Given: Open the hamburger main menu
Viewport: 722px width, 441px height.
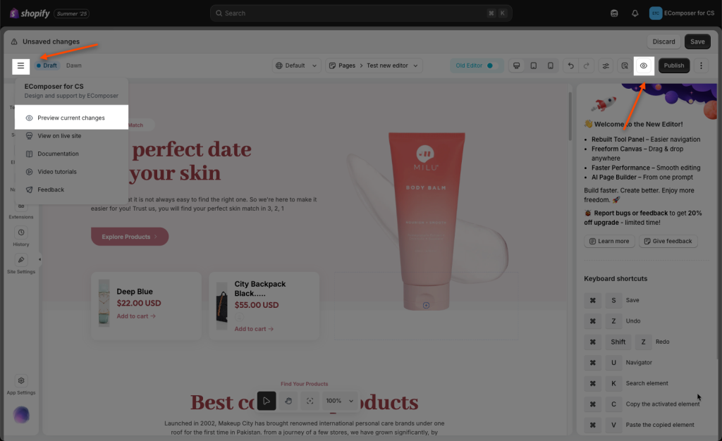Looking at the screenshot, I should pyautogui.click(x=20, y=66).
